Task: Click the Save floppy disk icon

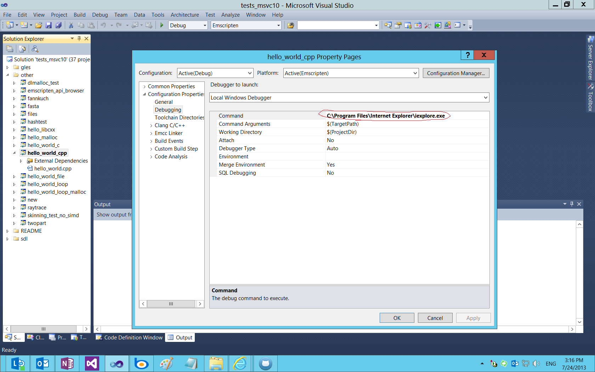Action: [x=49, y=25]
